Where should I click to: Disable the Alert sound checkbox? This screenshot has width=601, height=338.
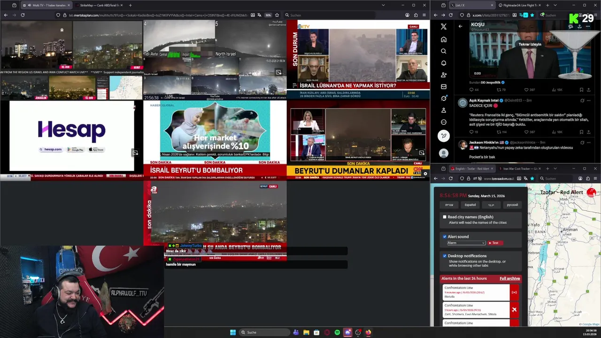click(x=445, y=237)
